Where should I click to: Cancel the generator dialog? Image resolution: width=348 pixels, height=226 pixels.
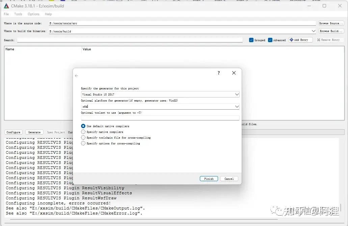(x=229, y=178)
